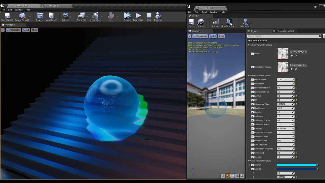Set preview mesh to sphere
This screenshot has width=325, height=183.
(227, 176)
